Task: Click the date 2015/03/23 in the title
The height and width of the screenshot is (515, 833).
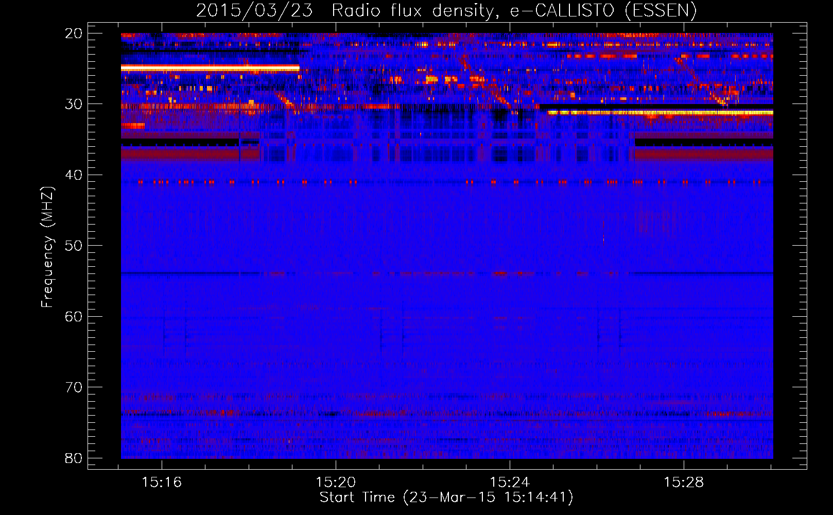Action: [x=254, y=10]
